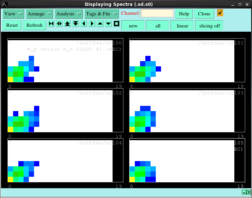This screenshot has height=198, width=252.
Task: Open the Arrange dropdown menu
Action: [x=40, y=14]
